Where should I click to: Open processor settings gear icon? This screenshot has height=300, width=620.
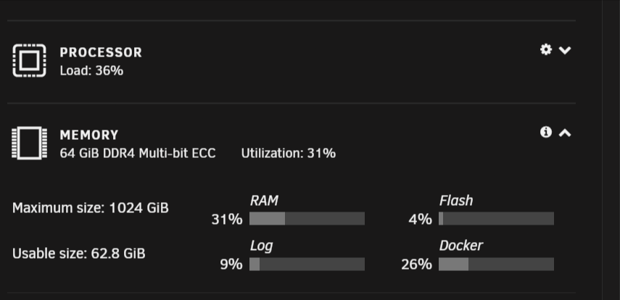coord(546,50)
